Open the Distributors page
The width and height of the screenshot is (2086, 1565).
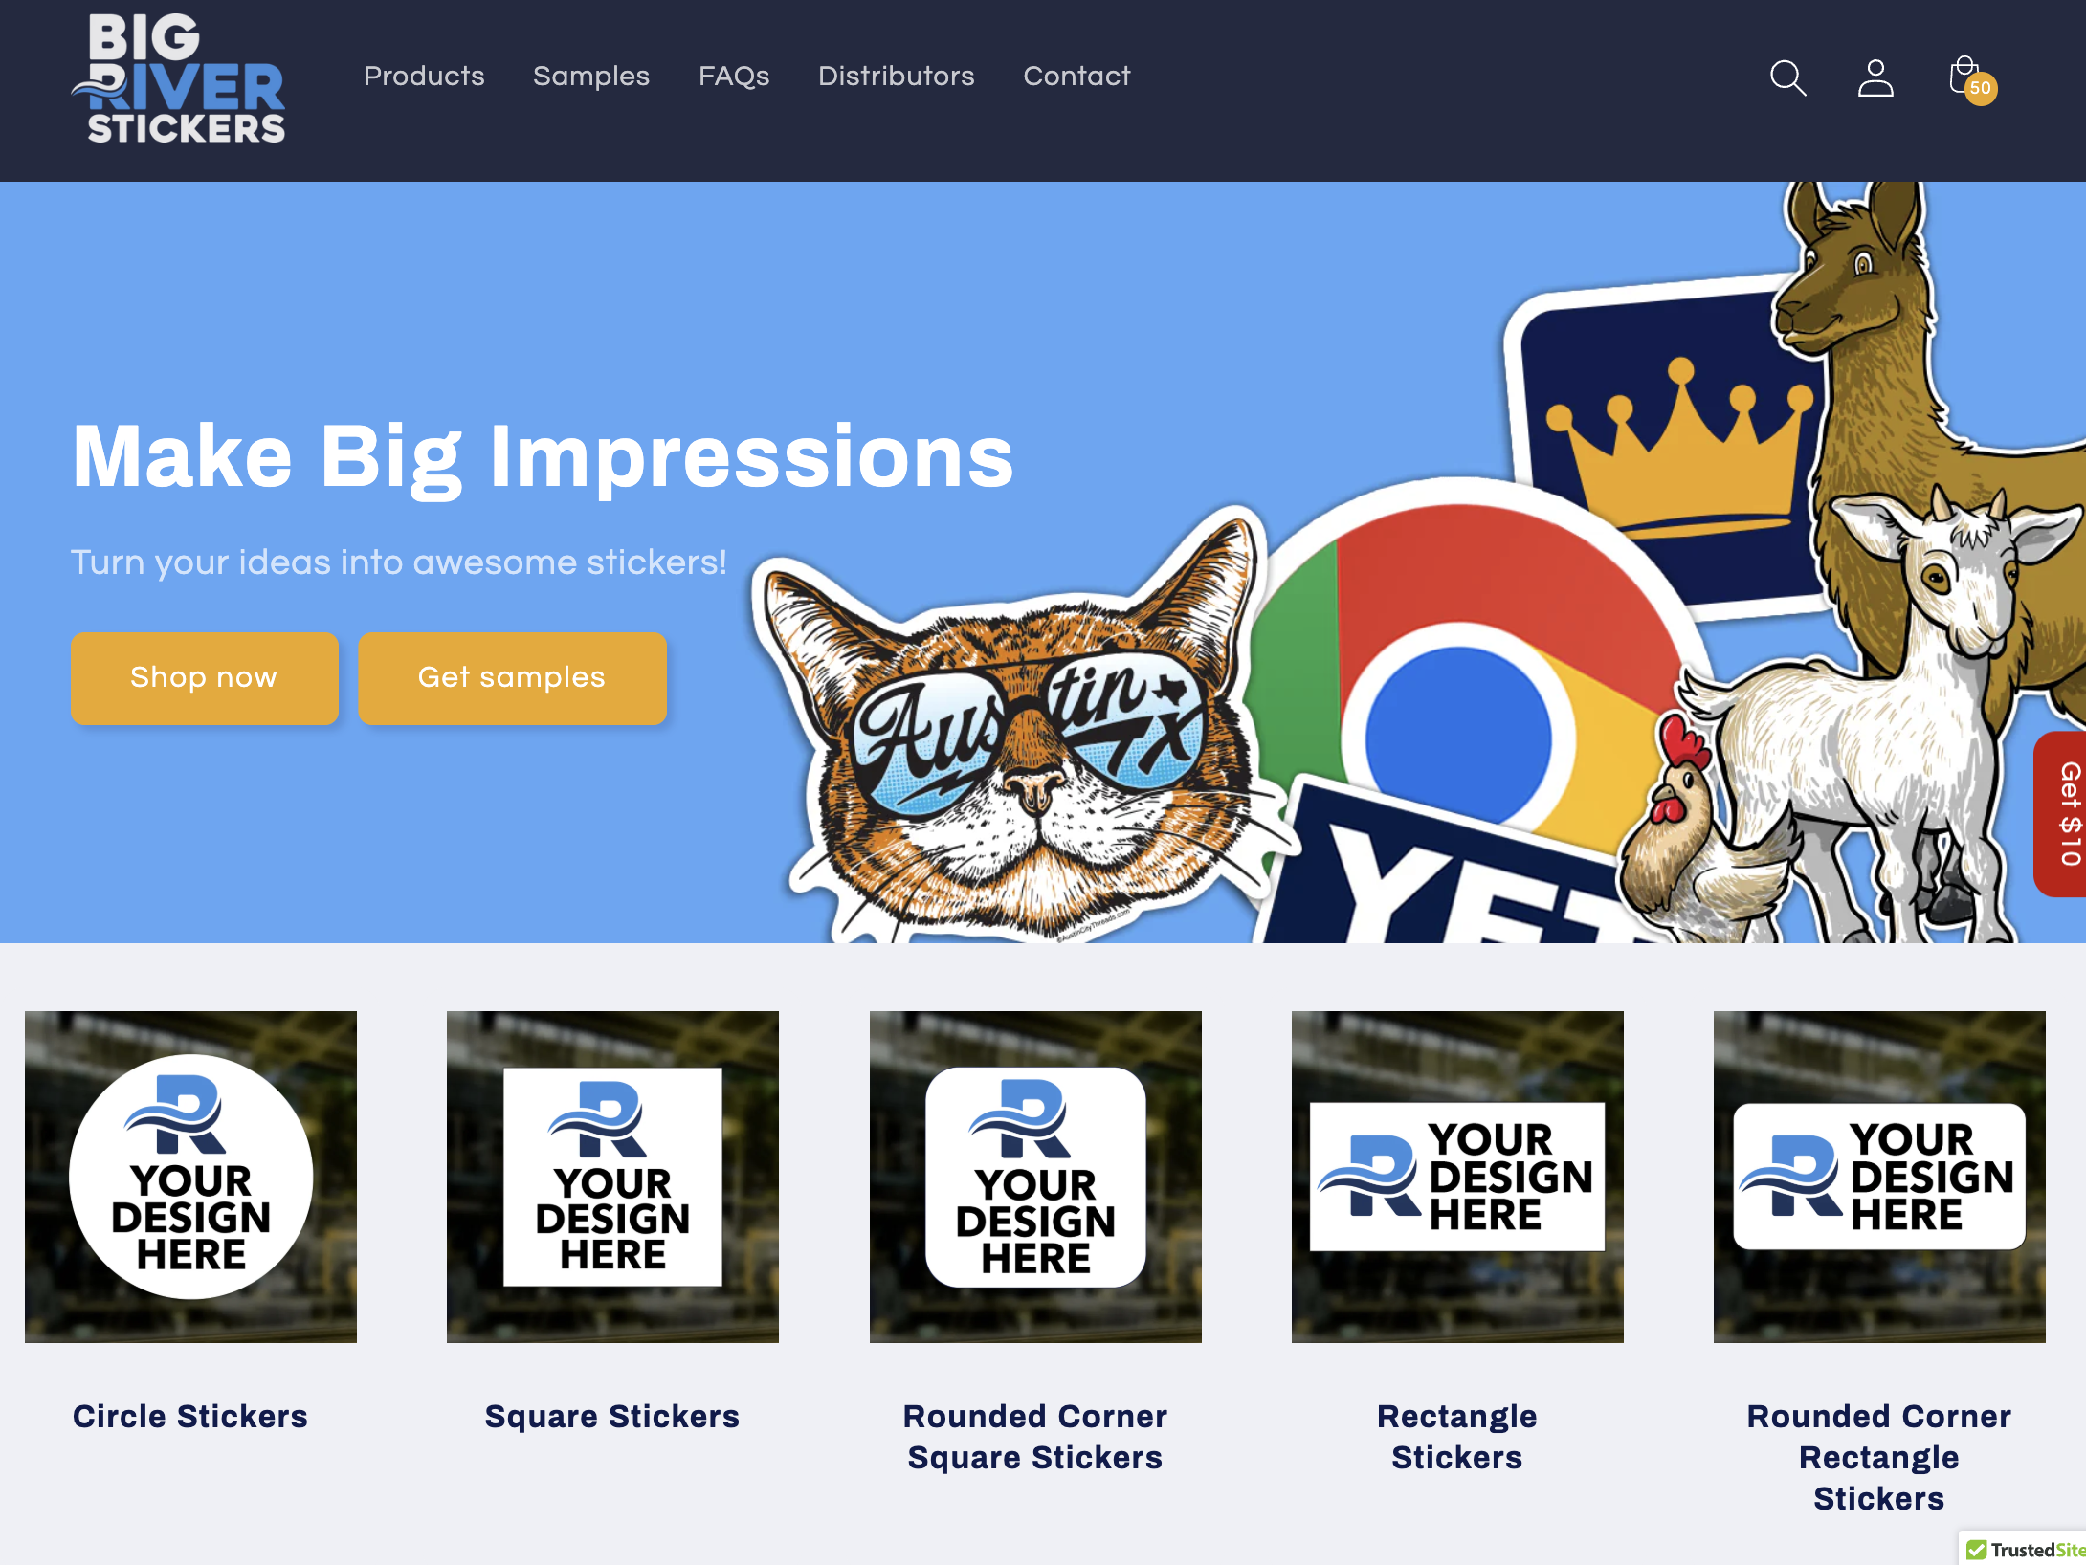point(897,76)
